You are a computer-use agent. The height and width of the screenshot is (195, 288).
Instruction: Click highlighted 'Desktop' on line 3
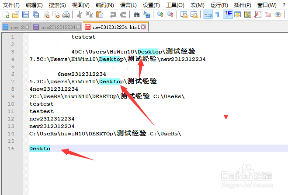[x=150, y=52]
